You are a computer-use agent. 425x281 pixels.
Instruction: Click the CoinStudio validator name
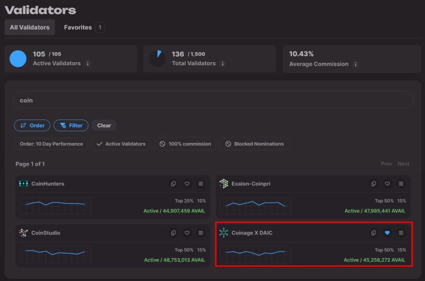46,233
